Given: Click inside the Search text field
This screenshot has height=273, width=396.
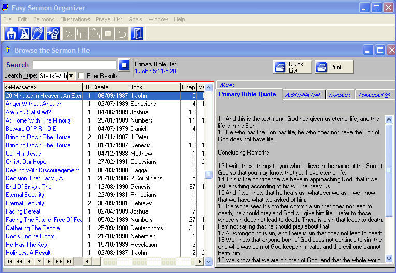Looking at the screenshot, I should click(75, 65).
